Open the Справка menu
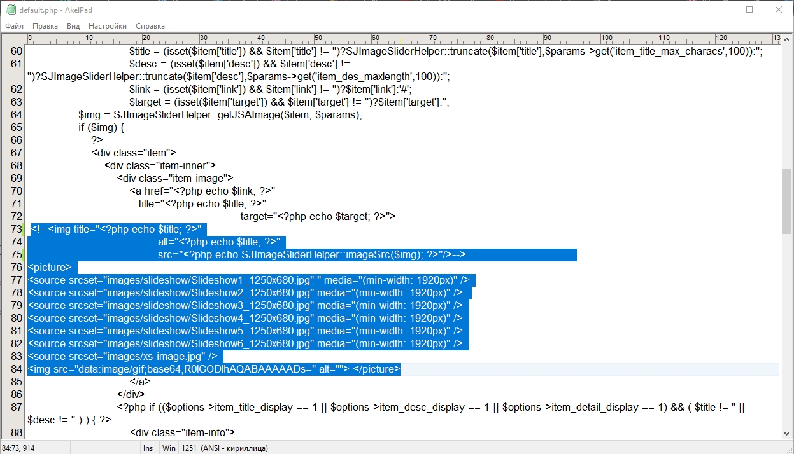This screenshot has width=794, height=454. tap(150, 26)
